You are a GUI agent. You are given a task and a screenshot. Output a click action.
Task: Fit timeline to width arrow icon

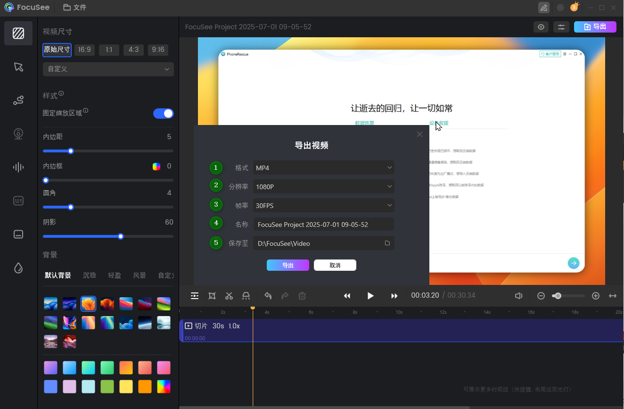tap(613, 296)
